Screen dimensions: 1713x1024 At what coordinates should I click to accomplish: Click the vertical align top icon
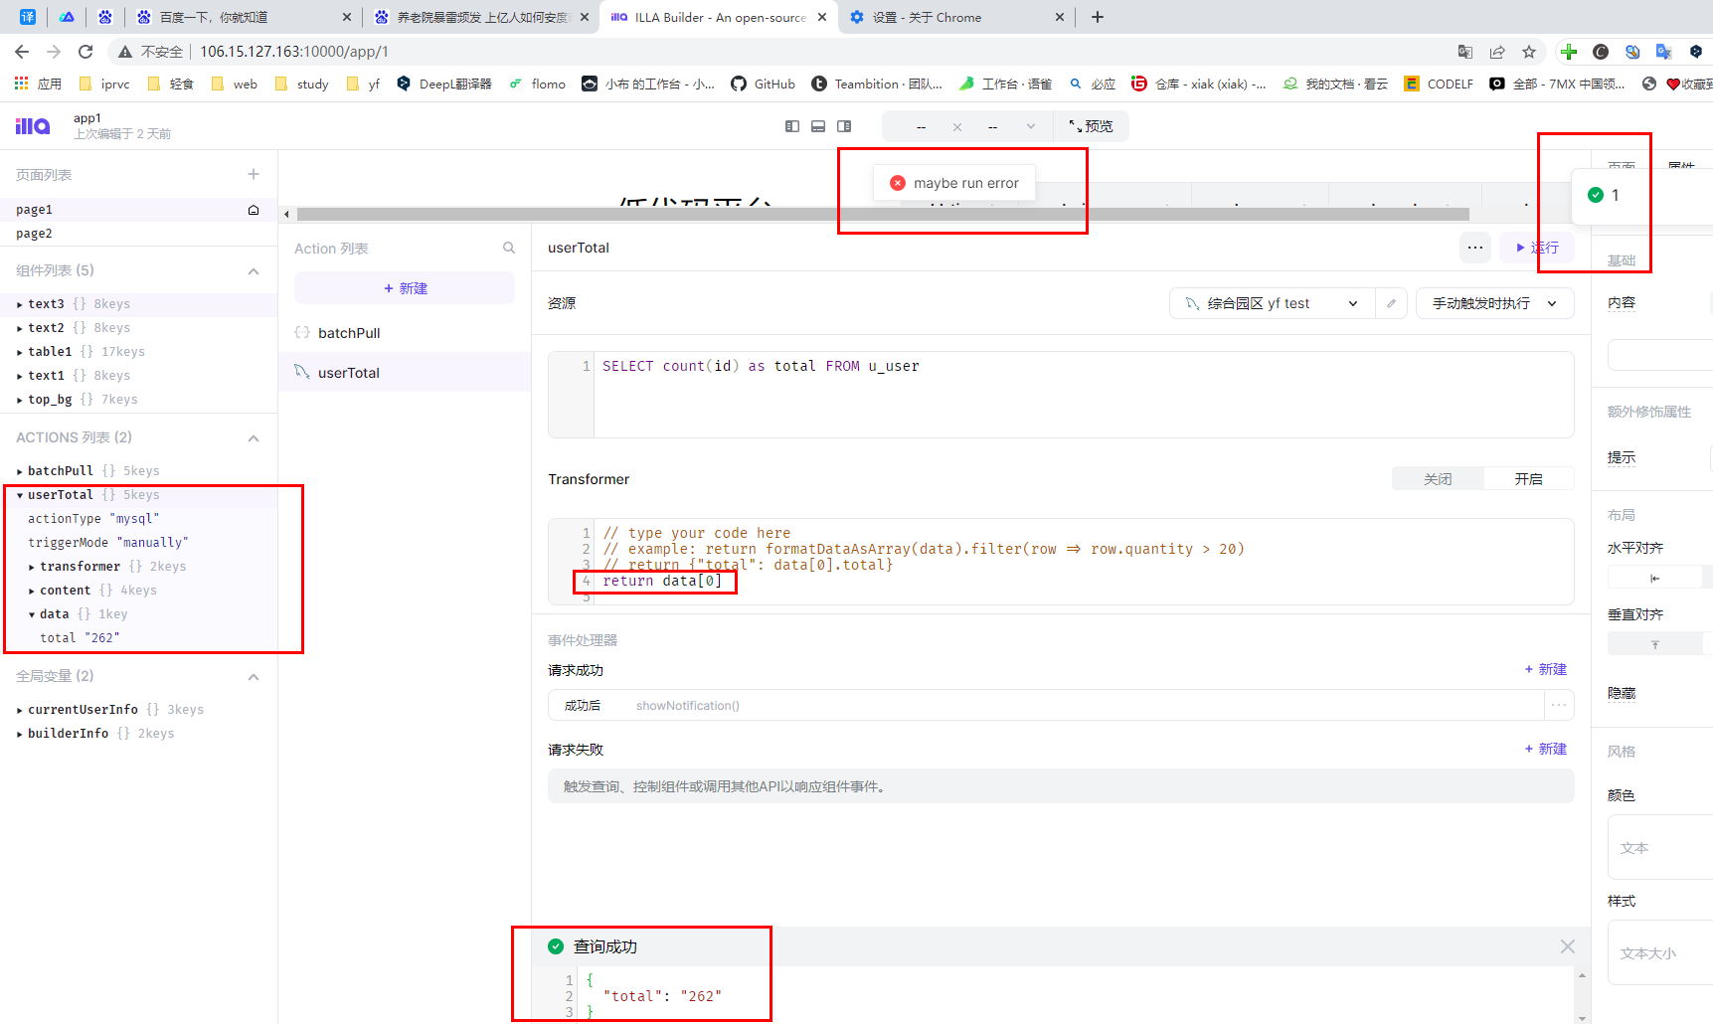coord(1655,645)
